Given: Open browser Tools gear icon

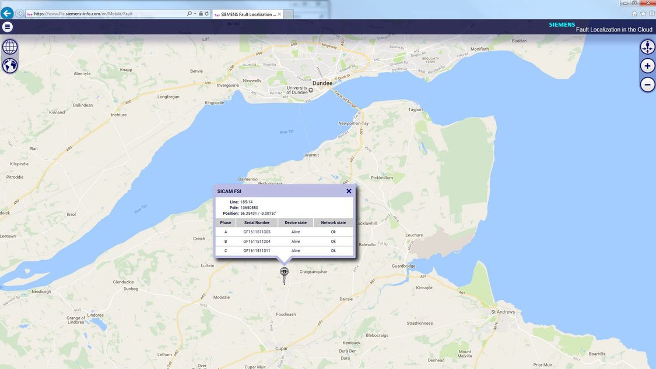Looking at the screenshot, I should click(652, 14).
